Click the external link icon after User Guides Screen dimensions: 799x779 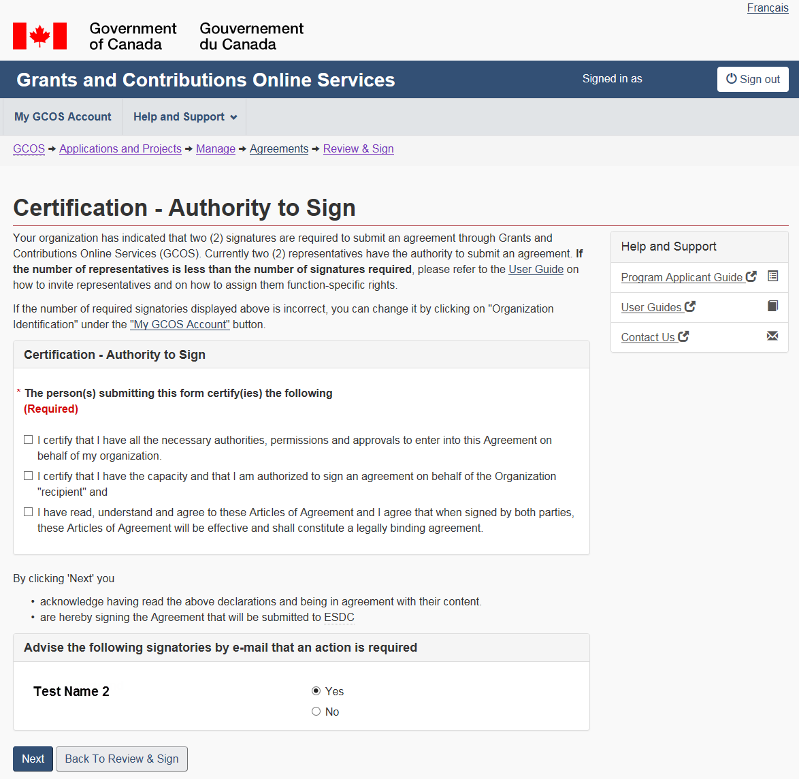(x=689, y=306)
